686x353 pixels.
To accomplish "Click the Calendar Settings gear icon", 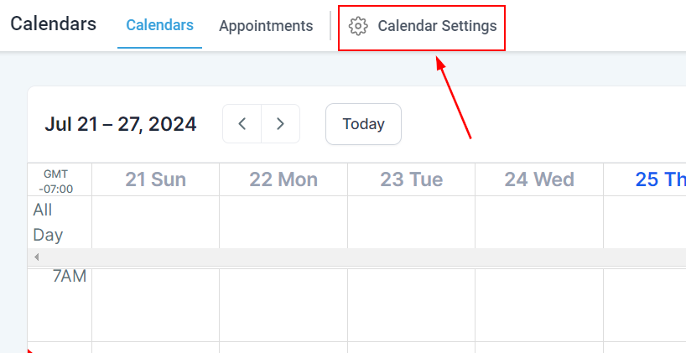I will point(358,26).
